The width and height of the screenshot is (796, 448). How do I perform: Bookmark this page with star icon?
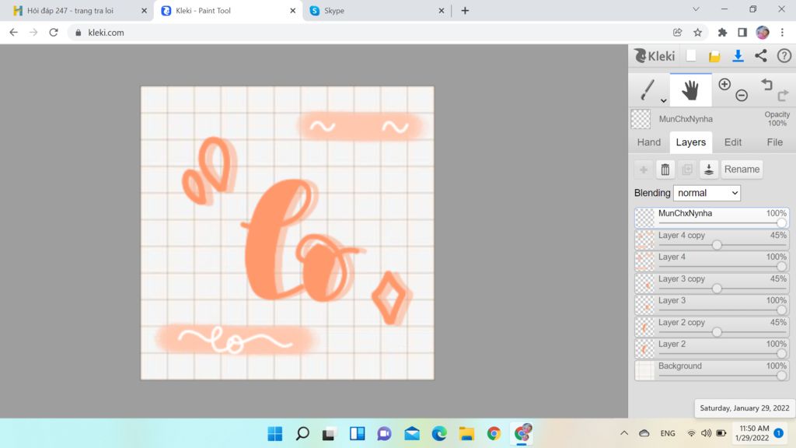pyautogui.click(x=697, y=33)
